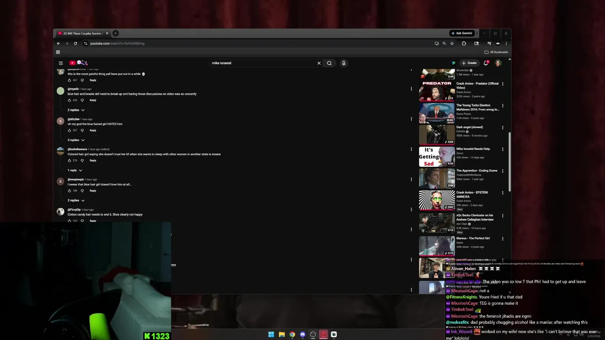
Task: View site information icon in address bar
Action: coord(86,43)
